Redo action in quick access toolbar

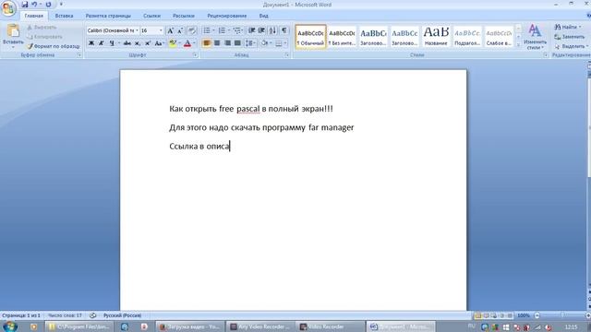point(48,5)
